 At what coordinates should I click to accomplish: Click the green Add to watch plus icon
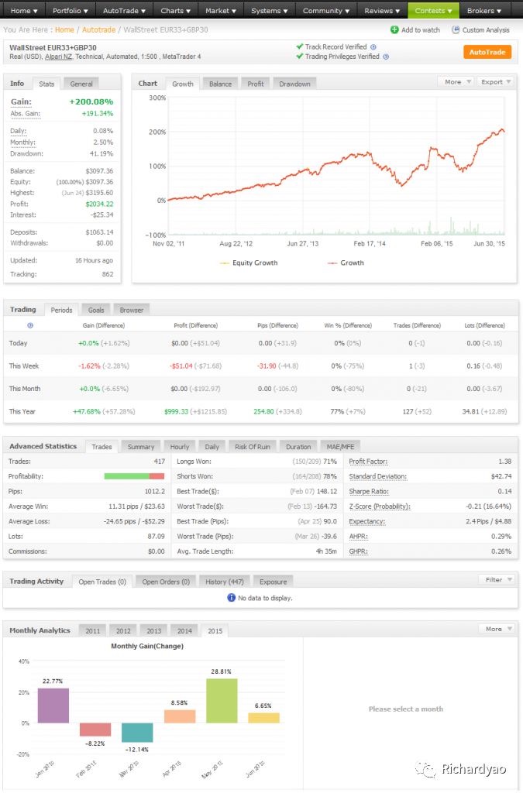pyautogui.click(x=395, y=30)
